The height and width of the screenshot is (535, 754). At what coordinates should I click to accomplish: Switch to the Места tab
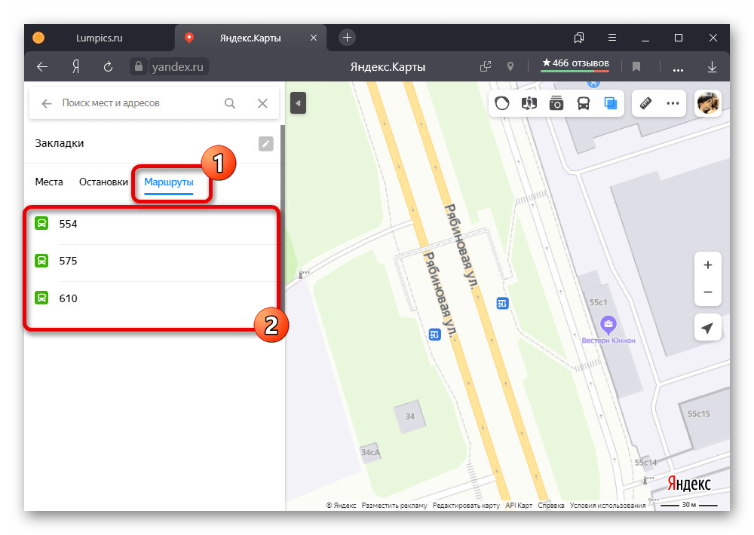[x=49, y=182]
